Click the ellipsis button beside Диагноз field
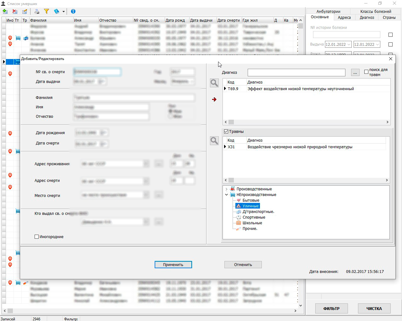Viewport: 402px width, 321px height. click(355, 73)
